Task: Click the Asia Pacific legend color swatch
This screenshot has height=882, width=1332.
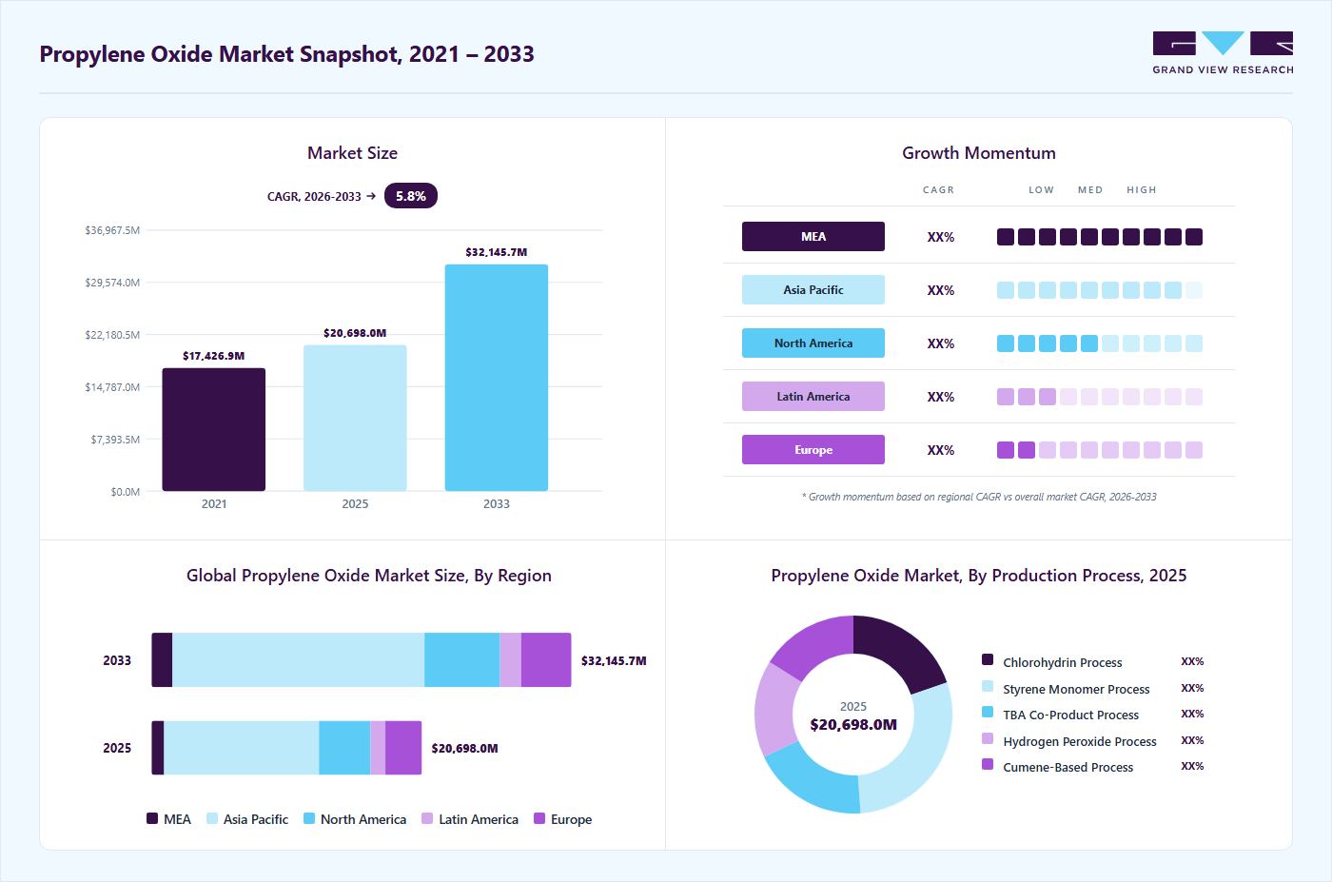Action: click(212, 818)
